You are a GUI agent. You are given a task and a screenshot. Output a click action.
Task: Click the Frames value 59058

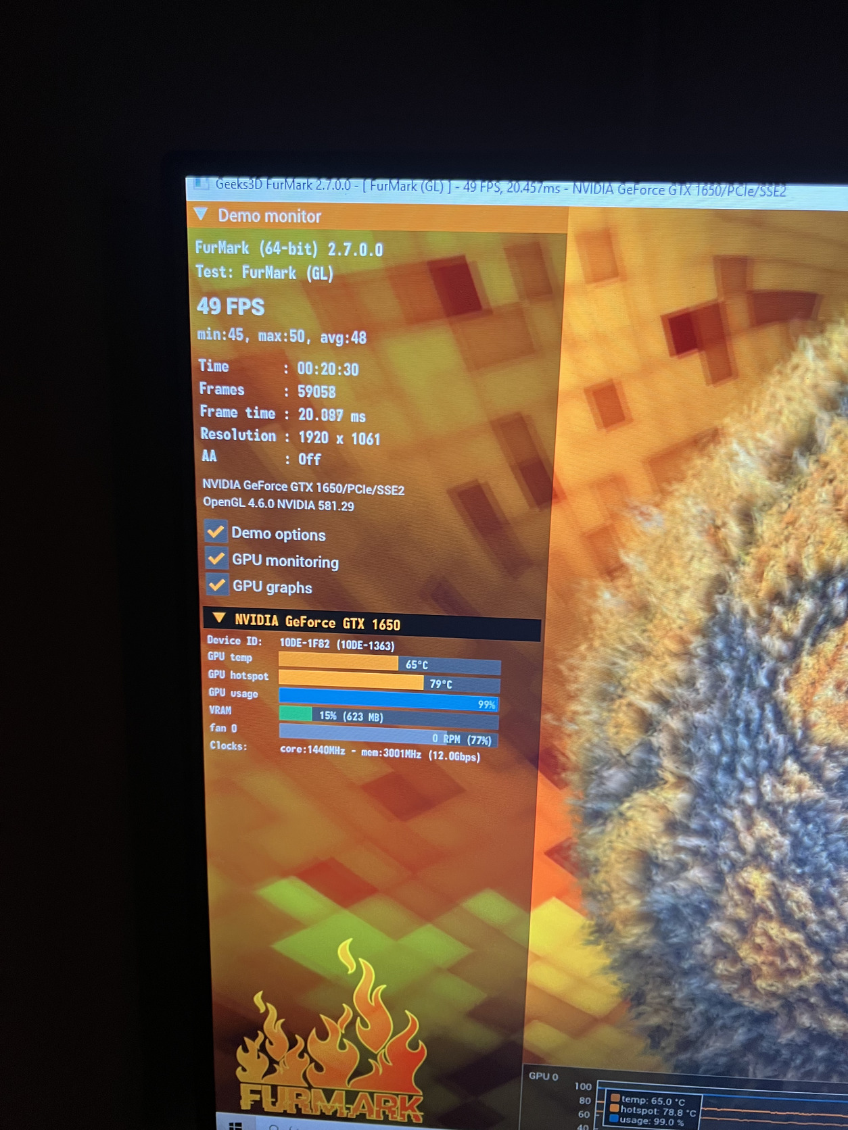316,392
